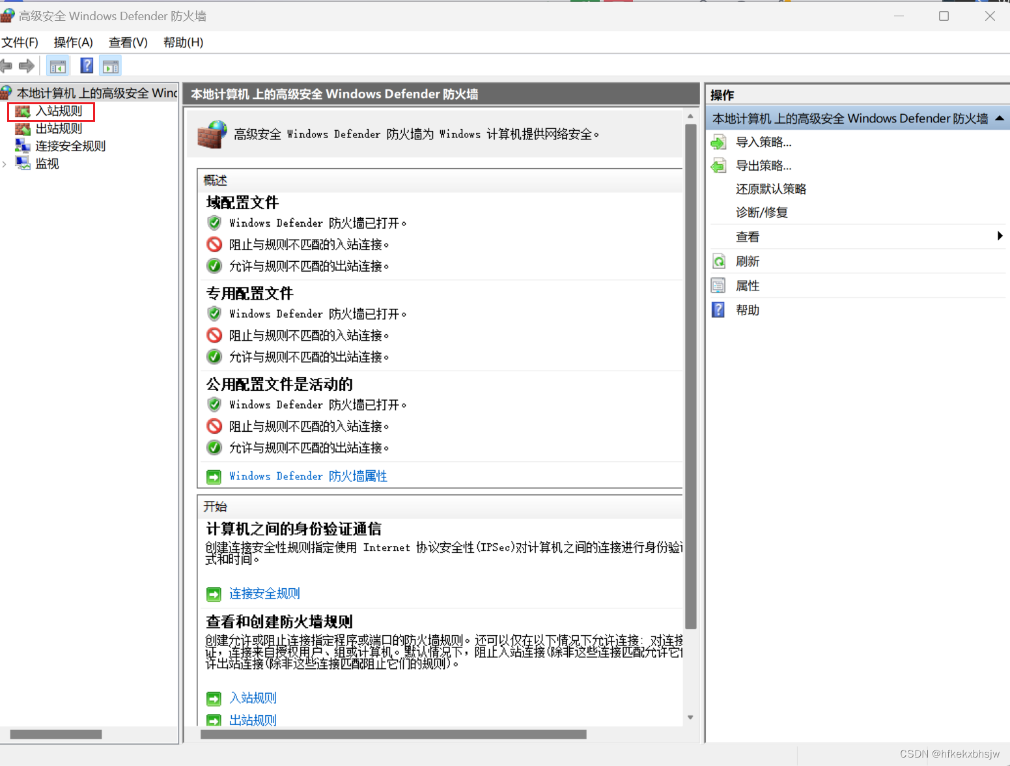Open Windows Defender 防火墙属性 link
Viewport: 1010px width, 766px height.
(308, 476)
